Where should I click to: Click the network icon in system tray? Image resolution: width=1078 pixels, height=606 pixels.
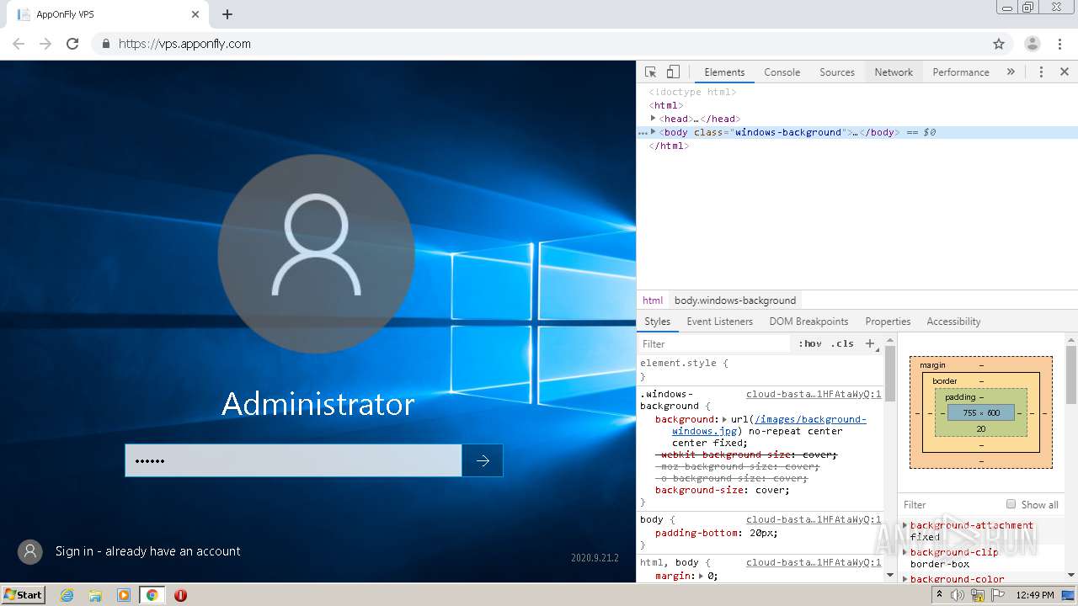point(978,595)
